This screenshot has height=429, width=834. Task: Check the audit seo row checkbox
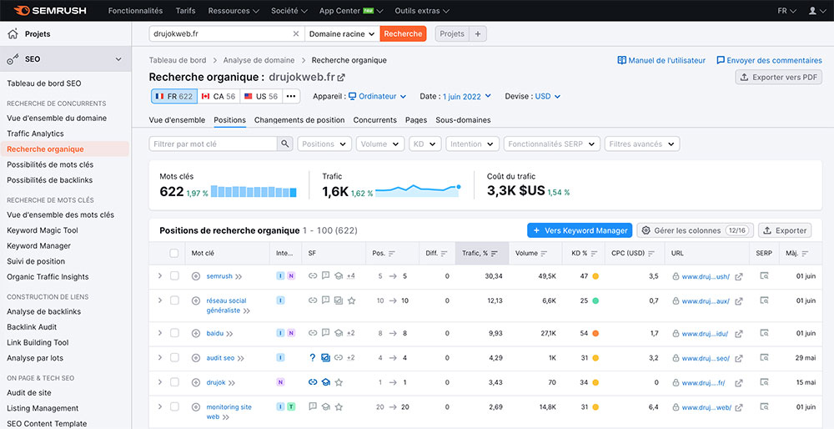(x=174, y=358)
